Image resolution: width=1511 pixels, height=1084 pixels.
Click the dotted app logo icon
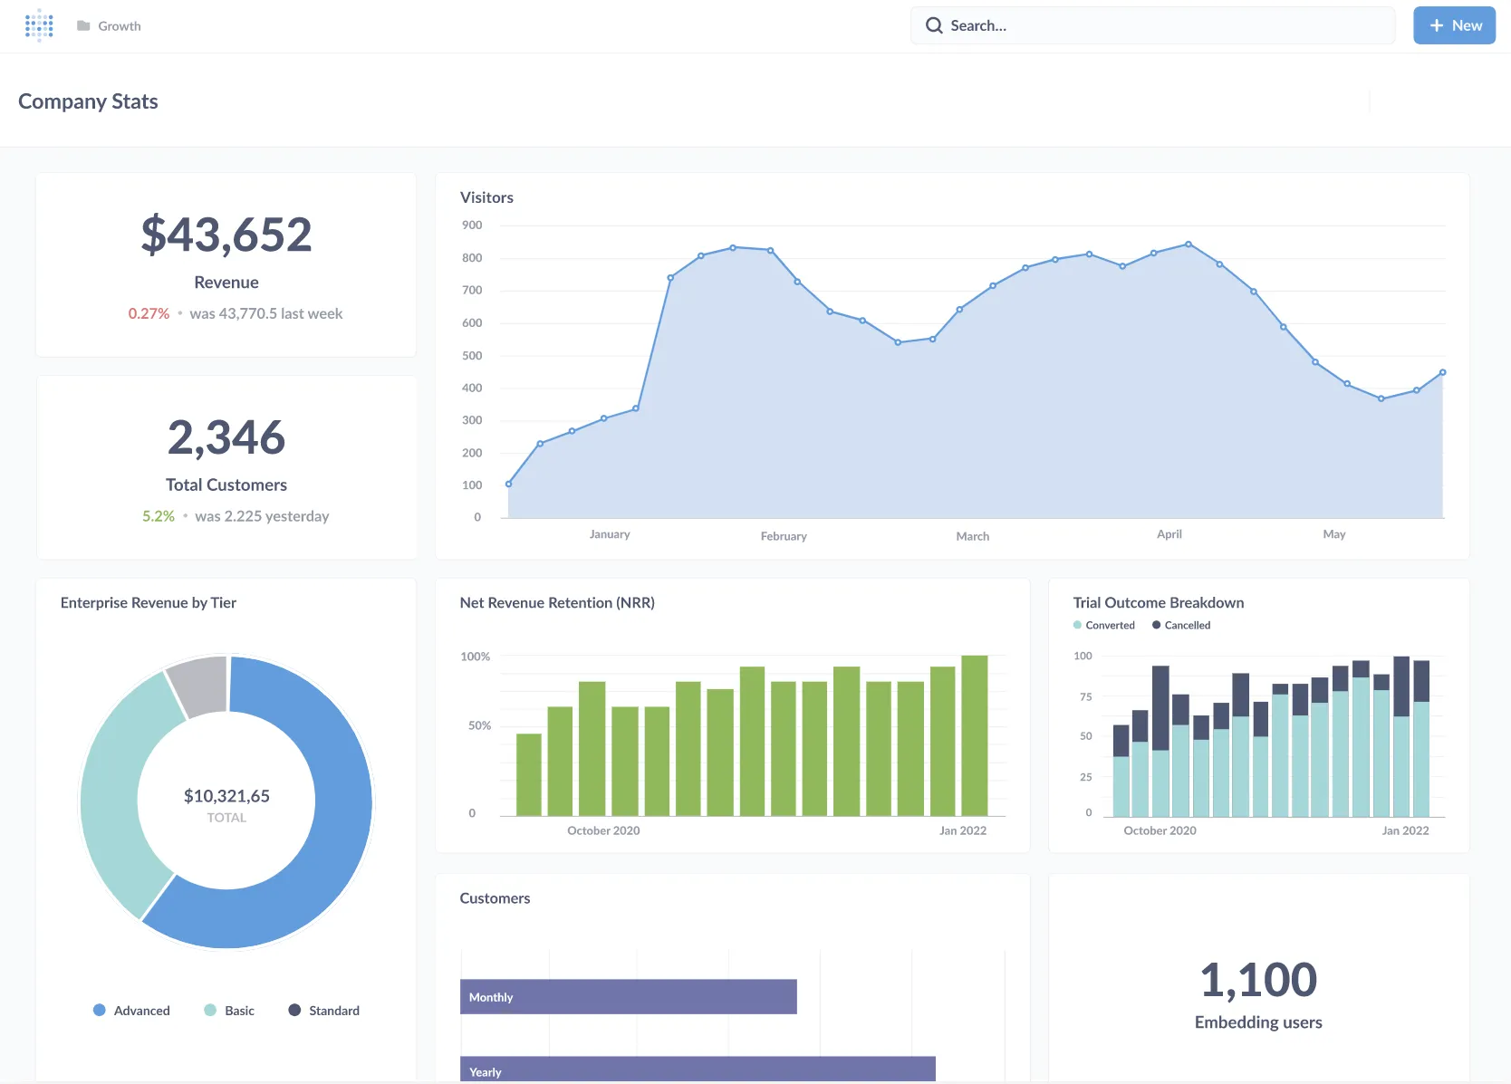(x=38, y=25)
